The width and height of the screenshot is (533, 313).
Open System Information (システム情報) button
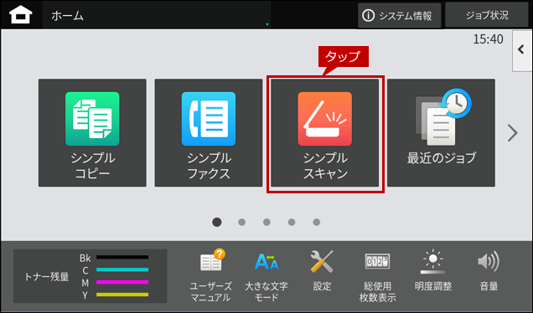(399, 16)
